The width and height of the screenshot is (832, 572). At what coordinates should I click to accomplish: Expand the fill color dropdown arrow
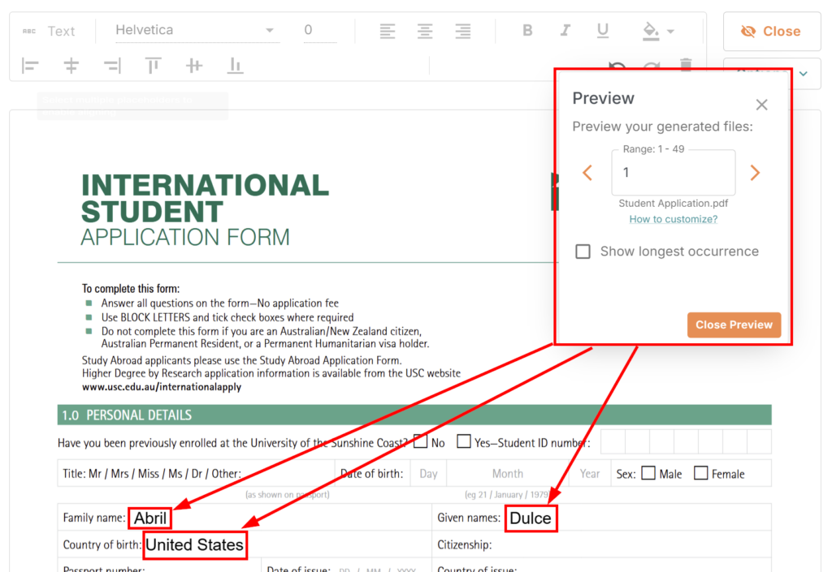click(671, 32)
